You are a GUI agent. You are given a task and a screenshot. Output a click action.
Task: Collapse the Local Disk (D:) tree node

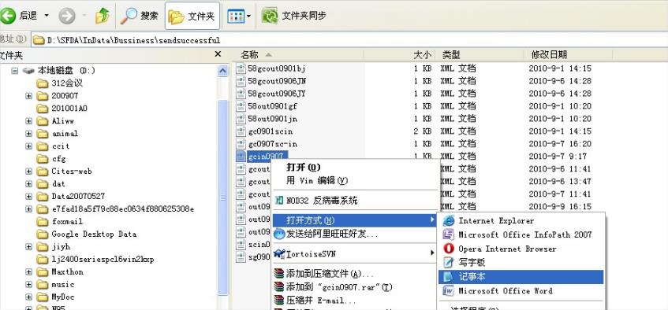point(15,71)
